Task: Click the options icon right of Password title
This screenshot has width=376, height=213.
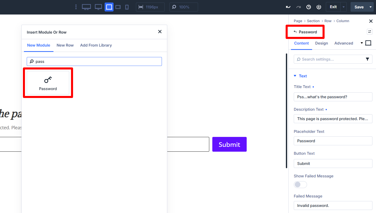Action: tap(370, 32)
